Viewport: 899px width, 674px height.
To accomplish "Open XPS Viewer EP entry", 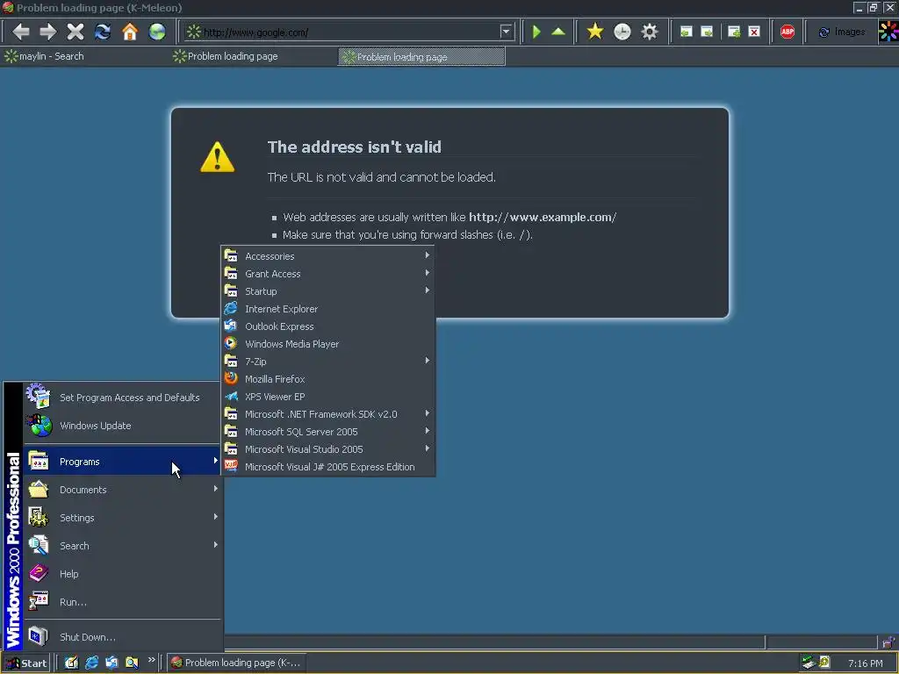I will click(x=328, y=397).
